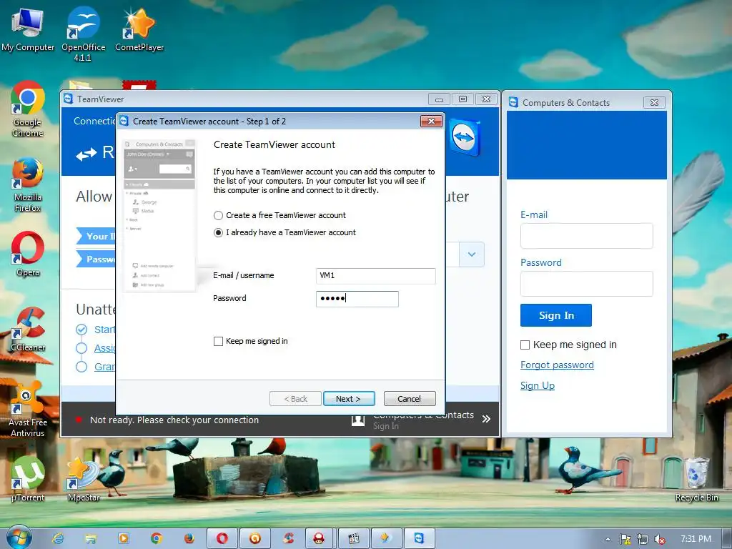This screenshot has height=549, width=732.
Task: Open MpcStar desktop shortcut
Action: (84, 479)
